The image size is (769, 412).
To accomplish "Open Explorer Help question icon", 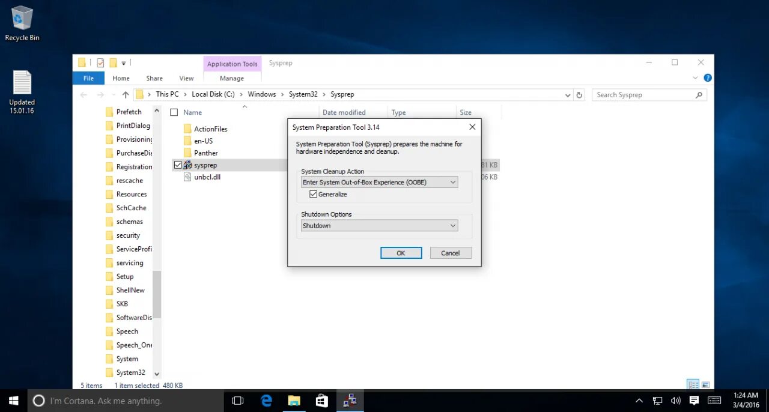I will [708, 78].
